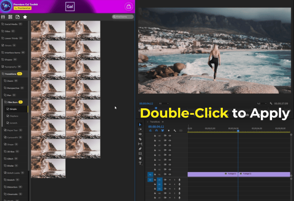Solo audio track A1 with S button

tap(175, 180)
